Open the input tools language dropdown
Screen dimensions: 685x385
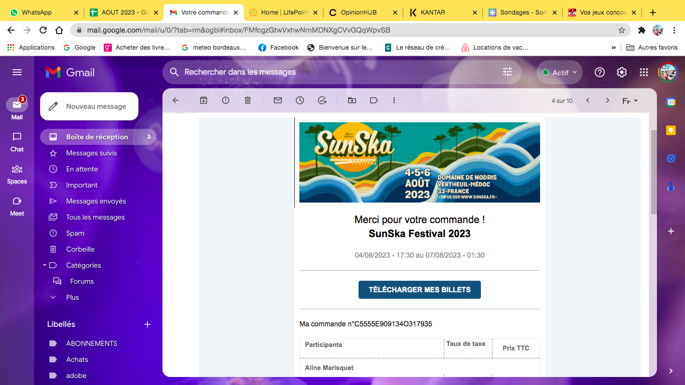click(630, 101)
